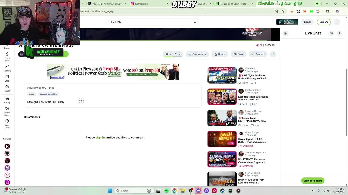This screenshot has width=348, height=195.
Task: Open the browser extensions puzzle icon
Action: coord(318,11)
